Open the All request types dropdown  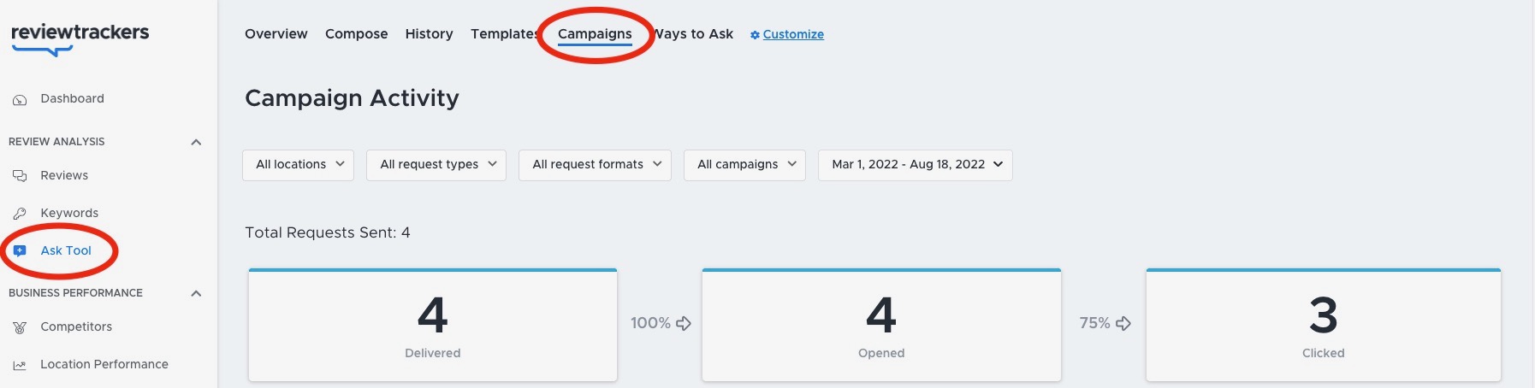pos(436,165)
